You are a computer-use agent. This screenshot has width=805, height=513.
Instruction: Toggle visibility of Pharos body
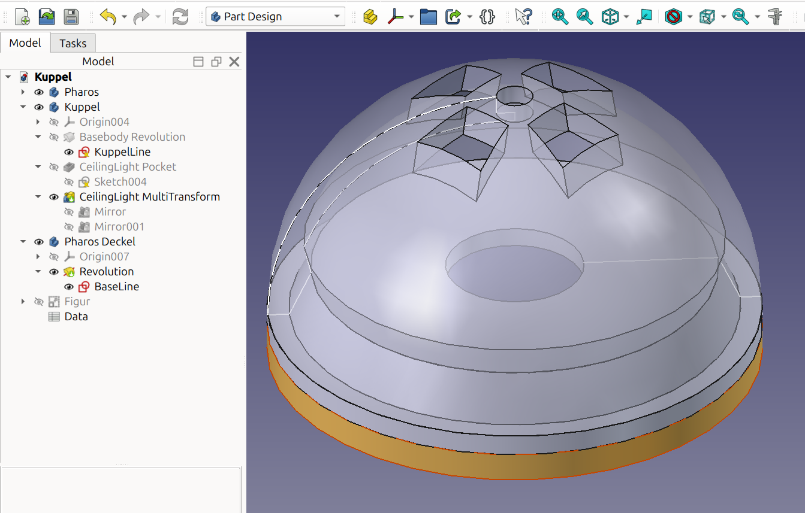[39, 92]
